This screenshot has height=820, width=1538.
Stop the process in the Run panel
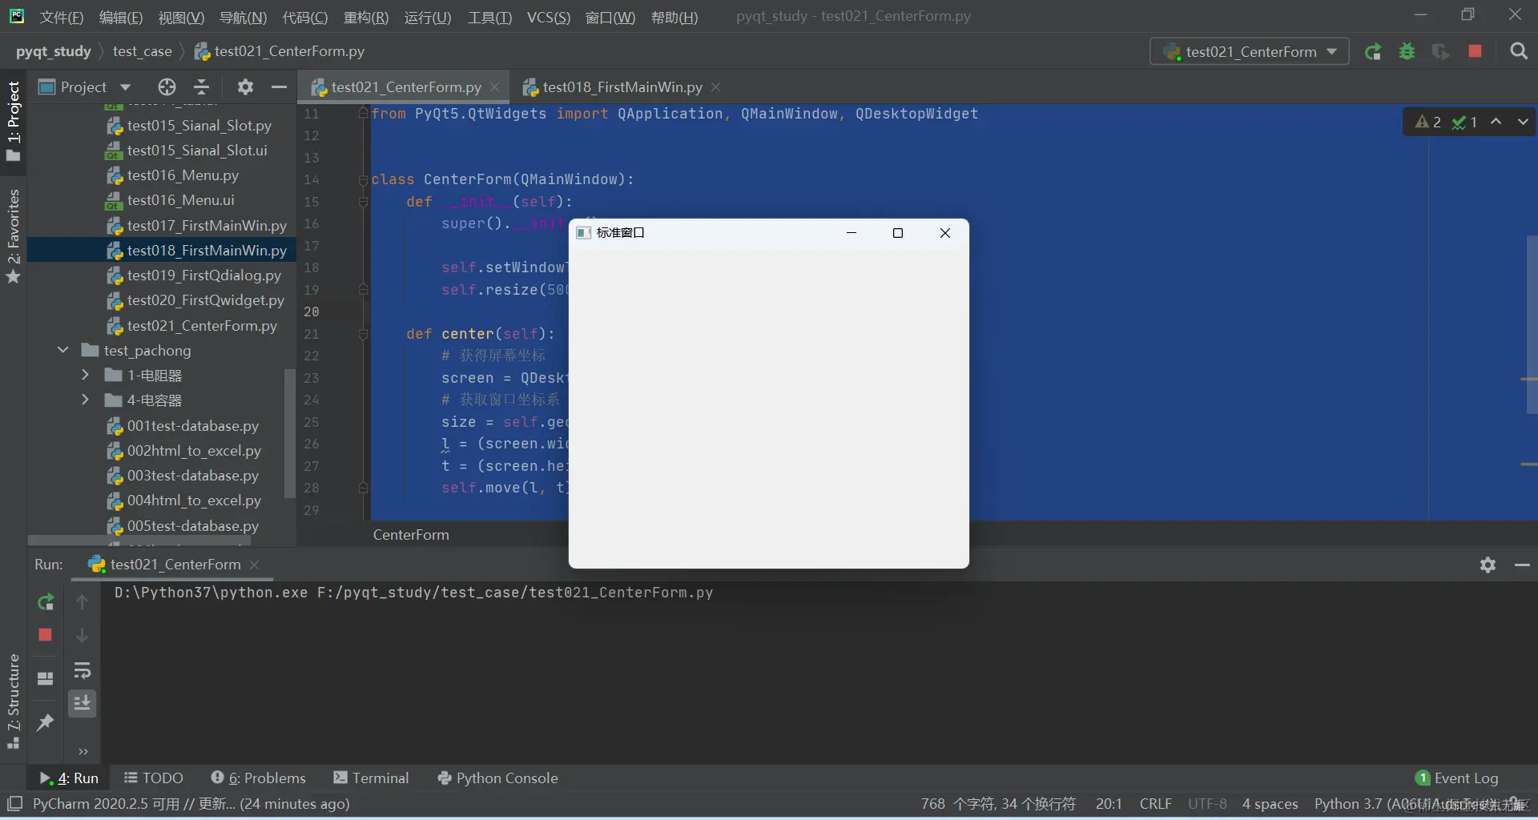click(x=46, y=635)
